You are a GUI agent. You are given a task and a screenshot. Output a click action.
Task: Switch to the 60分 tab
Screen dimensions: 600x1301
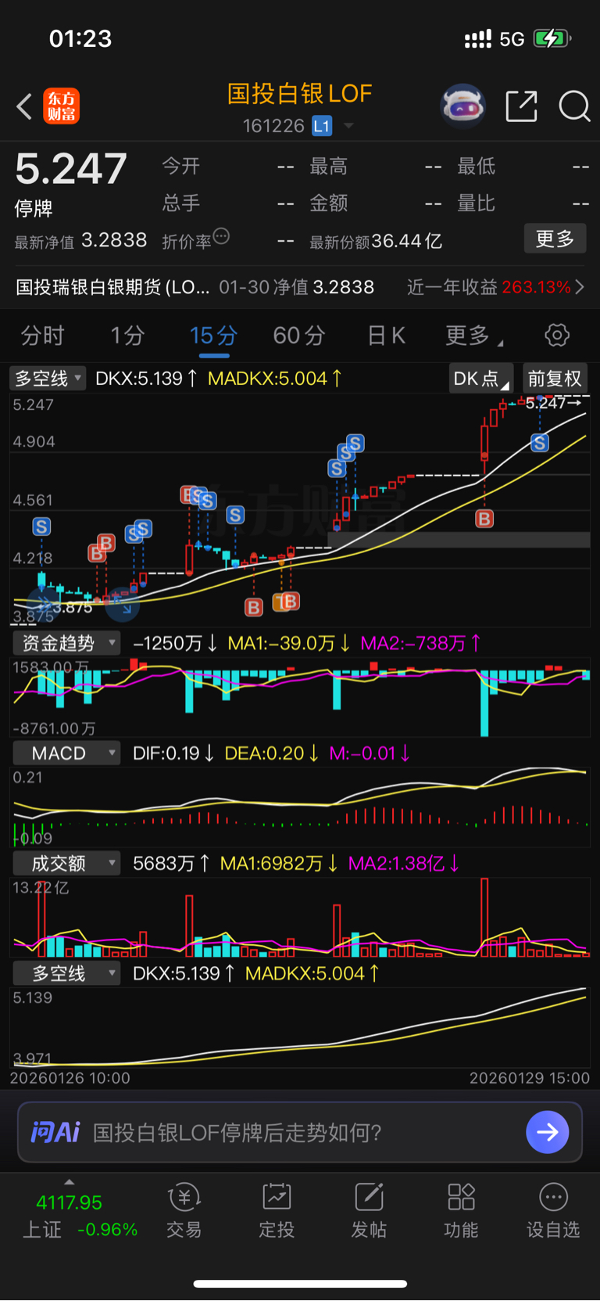point(299,336)
